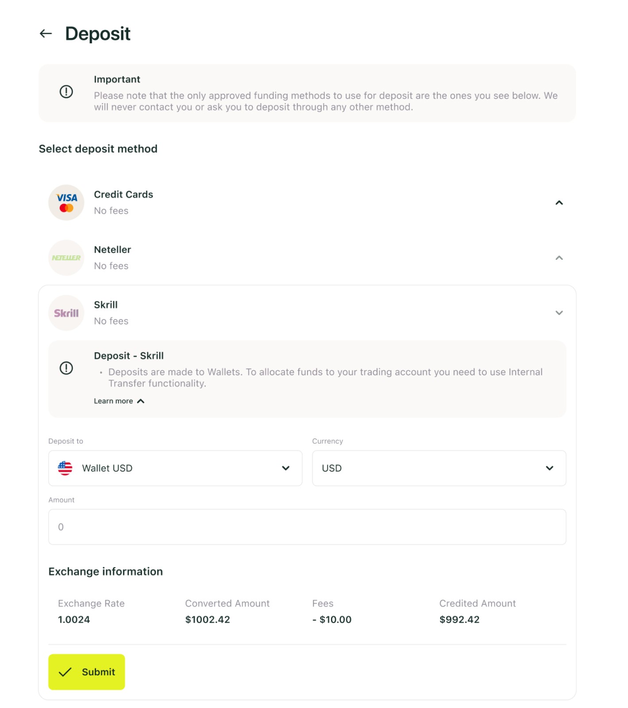The width and height of the screenshot is (628, 708).
Task: Click the back arrow beside Deposit
Action: tap(46, 34)
